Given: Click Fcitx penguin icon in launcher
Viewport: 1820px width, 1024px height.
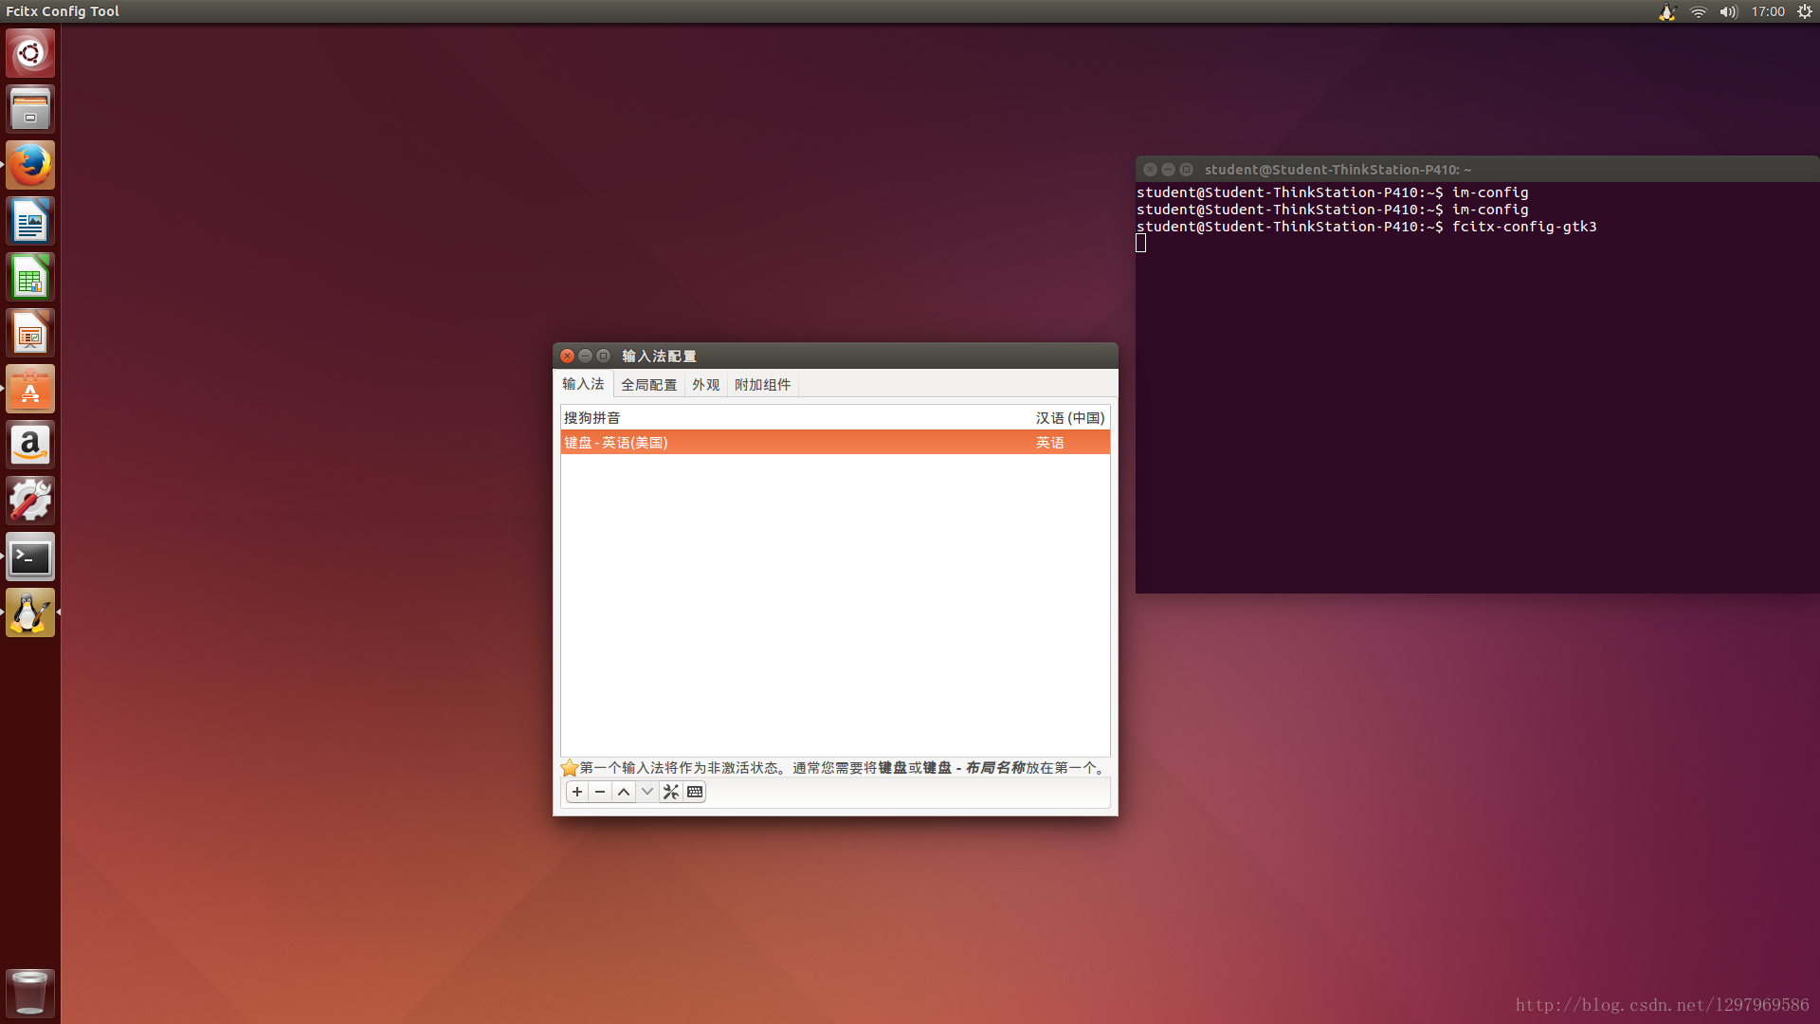Looking at the screenshot, I should [x=30, y=613].
